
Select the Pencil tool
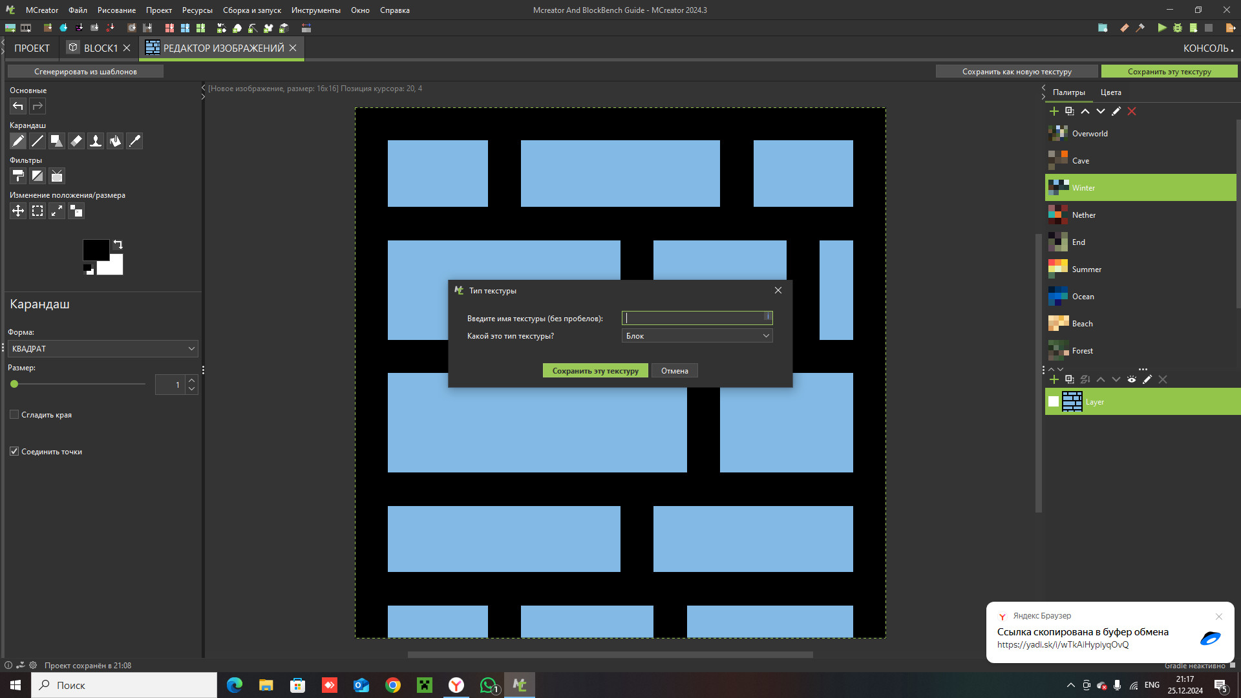click(x=18, y=141)
